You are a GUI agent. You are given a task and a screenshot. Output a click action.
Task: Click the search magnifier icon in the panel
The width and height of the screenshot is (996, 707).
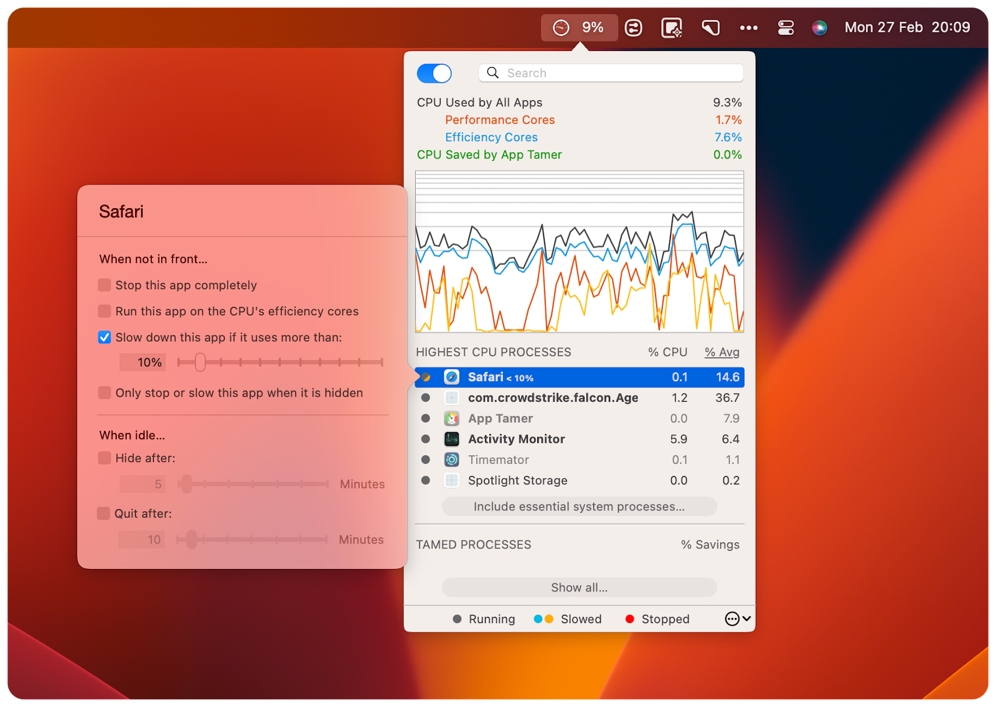coord(492,73)
